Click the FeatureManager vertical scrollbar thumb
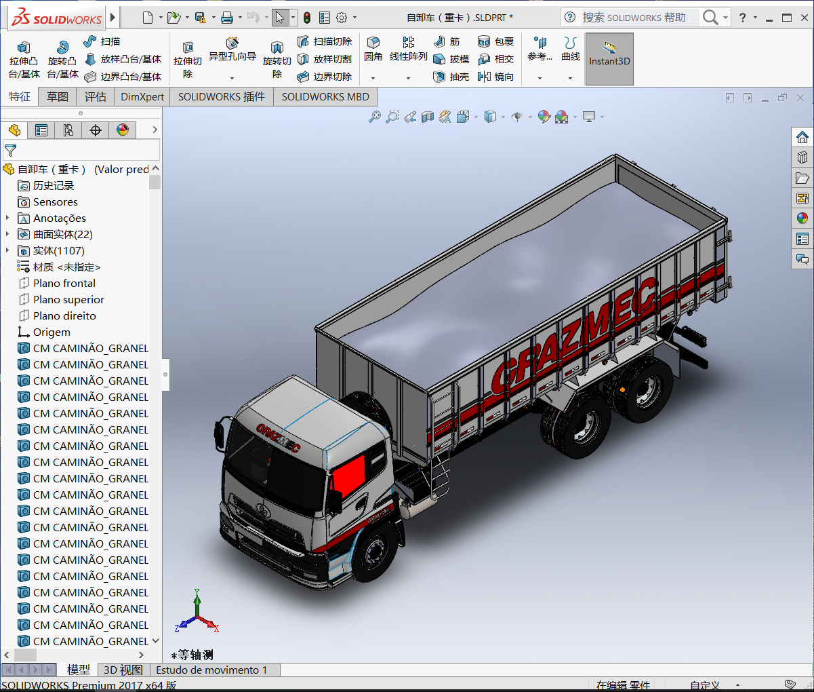814x692 pixels. 155,182
